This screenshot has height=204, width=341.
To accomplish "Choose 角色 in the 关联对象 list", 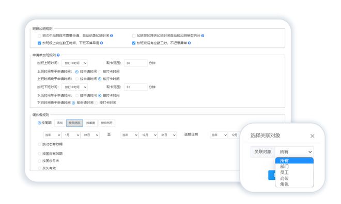I will (x=295, y=184).
